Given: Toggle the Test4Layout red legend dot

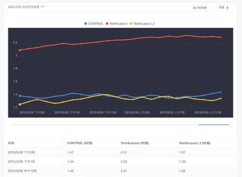Looking at the screenshot, I should point(107,24).
